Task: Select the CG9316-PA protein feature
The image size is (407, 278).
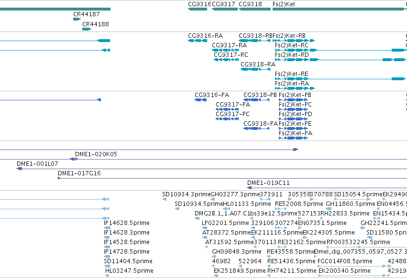Action: (201, 100)
